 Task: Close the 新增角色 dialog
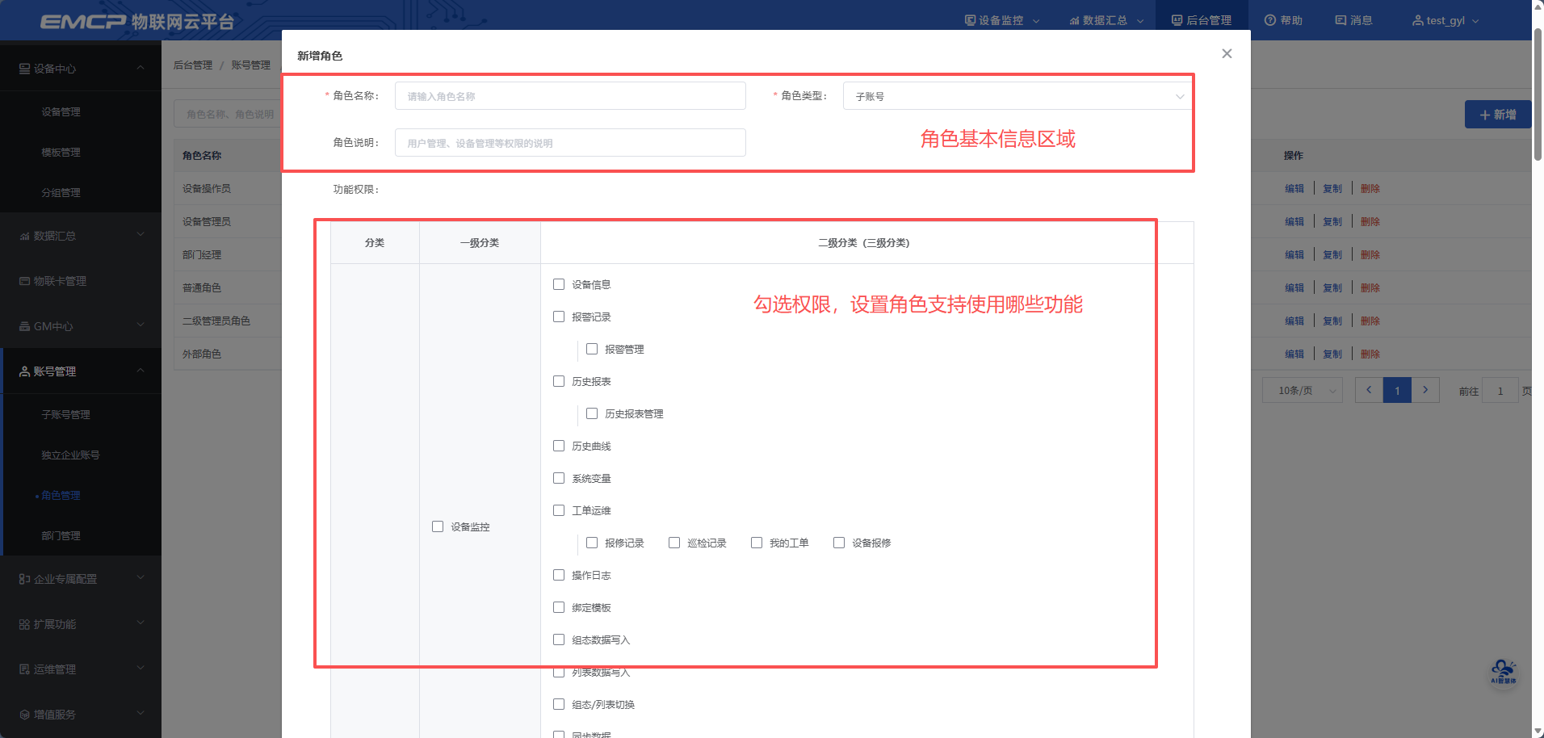pos(1227,53)
